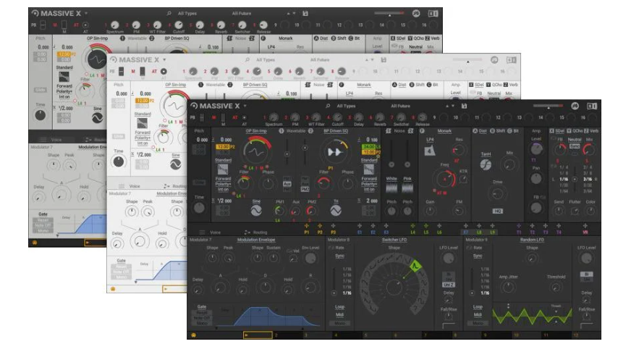Open the Monark filter type selector
This screenshot has height=344, width=639.
coord(444,131)
